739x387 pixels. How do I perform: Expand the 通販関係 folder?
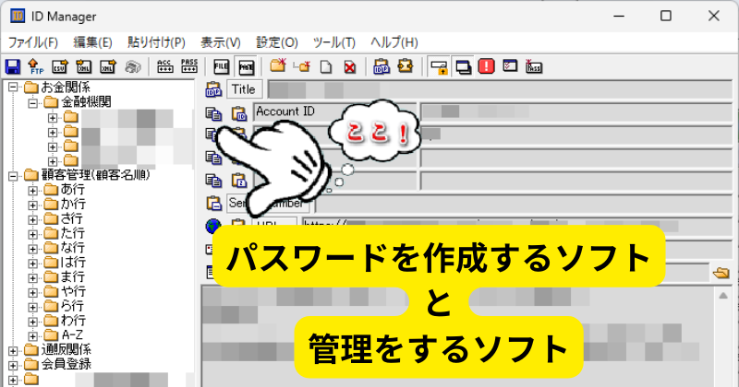click(x=13, y=351)
